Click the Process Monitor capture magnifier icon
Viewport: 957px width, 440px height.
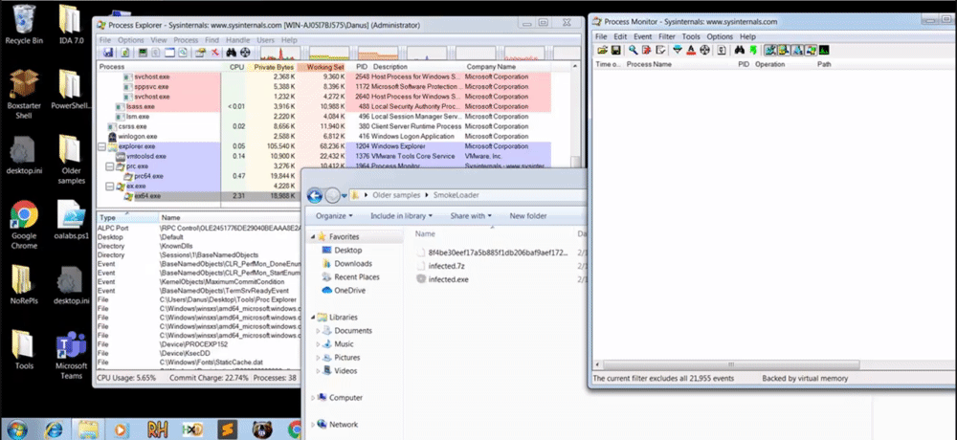tap(634, 50)
